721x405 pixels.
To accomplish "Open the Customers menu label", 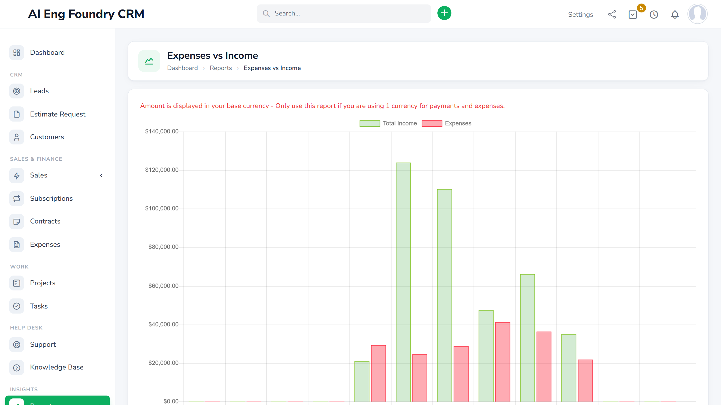I will click(x=47, y=137).
